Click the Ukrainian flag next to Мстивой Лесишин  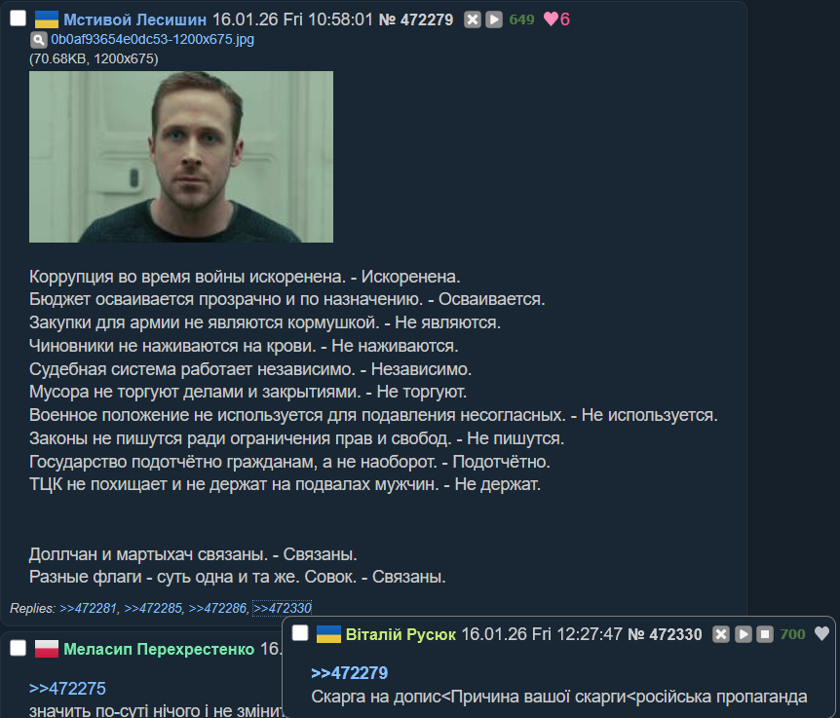[47, 19]
